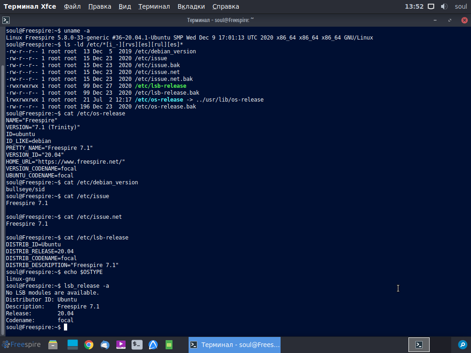The image size is (471, 353).
Task: Select the Терминал - soul@Frees... taskbar button
Action: (234, 345)
